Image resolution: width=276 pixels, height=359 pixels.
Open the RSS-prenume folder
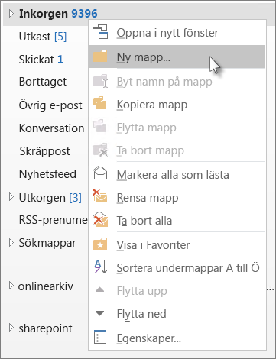point(53,220)
